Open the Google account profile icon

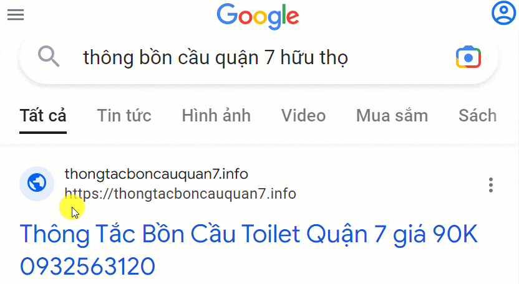click(503, 13)
